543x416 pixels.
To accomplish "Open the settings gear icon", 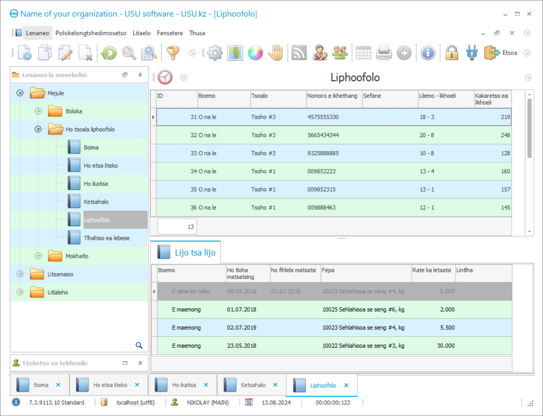I will (x=215, y=53).
